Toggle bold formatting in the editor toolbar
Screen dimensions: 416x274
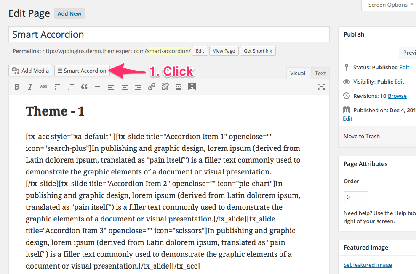(x=17, y=87)
